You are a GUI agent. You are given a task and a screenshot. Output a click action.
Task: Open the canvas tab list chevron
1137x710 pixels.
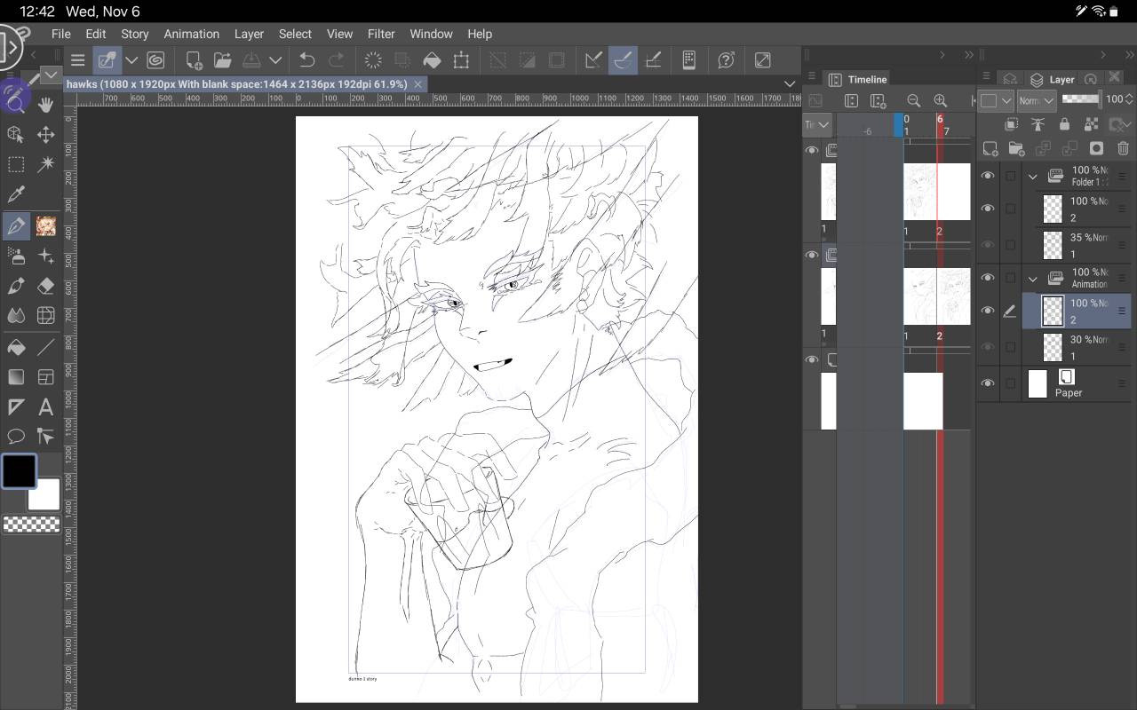click(x=790, y=84)
